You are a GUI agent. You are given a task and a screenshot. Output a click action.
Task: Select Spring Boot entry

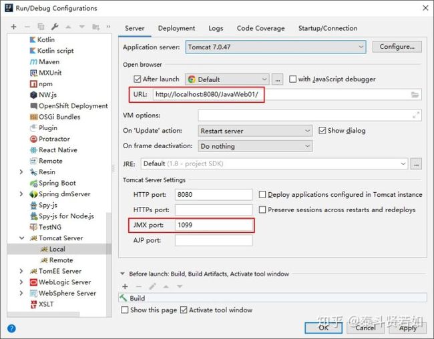point(53,184)
